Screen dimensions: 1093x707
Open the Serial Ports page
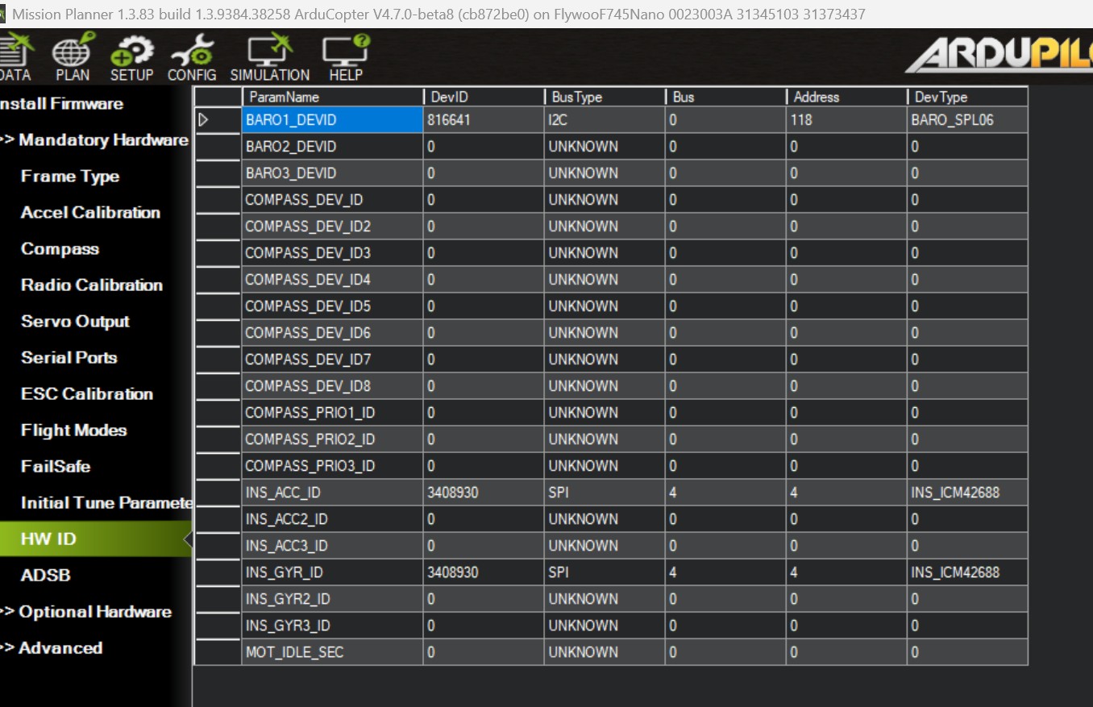coord(69,358)
